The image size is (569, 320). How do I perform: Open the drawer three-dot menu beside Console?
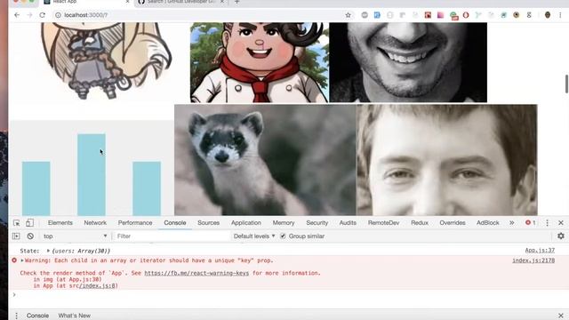[x=16, y=316]
